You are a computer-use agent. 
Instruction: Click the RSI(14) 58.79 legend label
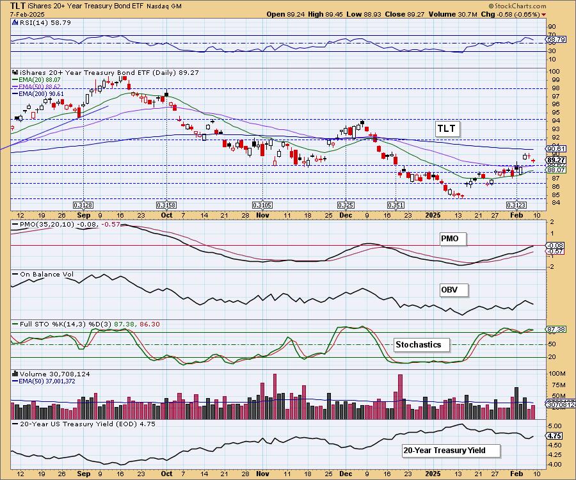click(45, 22)
